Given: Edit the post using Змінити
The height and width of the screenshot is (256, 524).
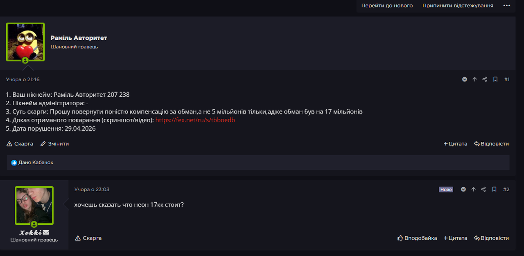Looking at the screenshot, I should [x=54, y=144].
